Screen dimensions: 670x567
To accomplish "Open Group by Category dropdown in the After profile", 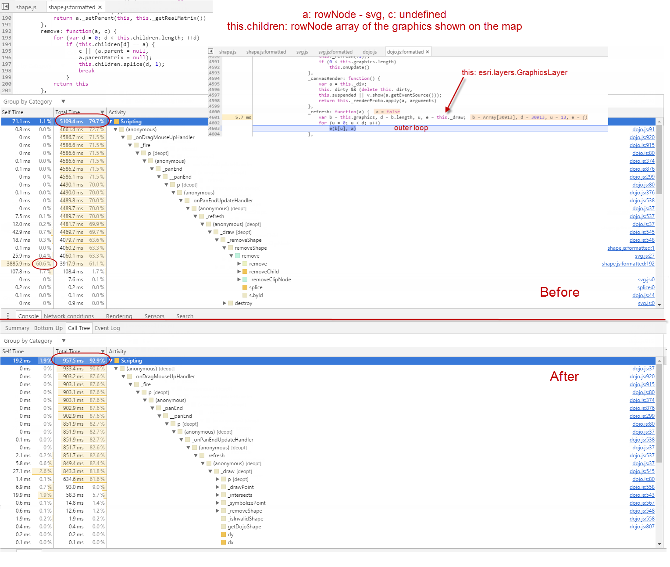I will 64,341.
